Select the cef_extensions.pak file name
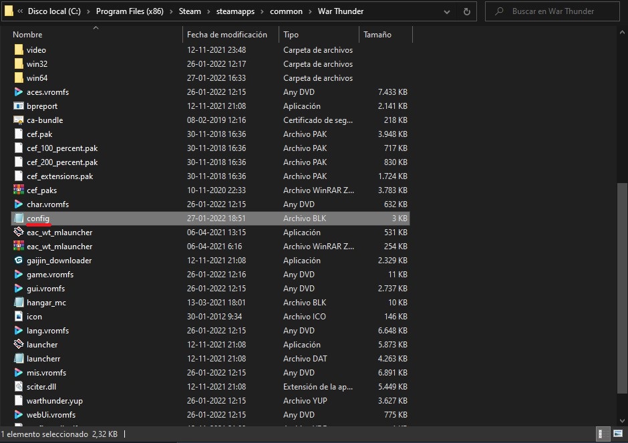 (59, 176)
